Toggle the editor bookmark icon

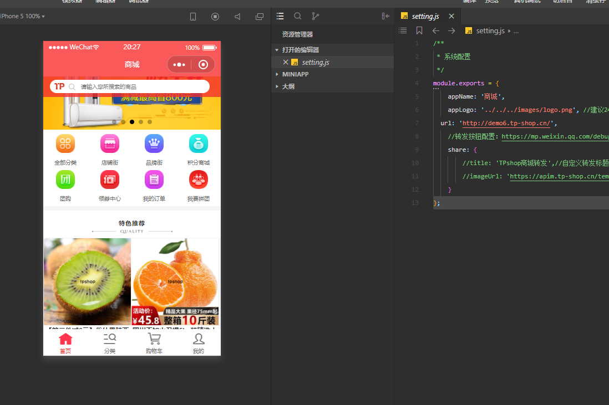(419, 30)
